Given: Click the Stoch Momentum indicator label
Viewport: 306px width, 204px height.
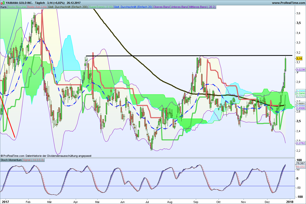Looking at the screenshot, I should pyautogui.click(x=11, y=160).
